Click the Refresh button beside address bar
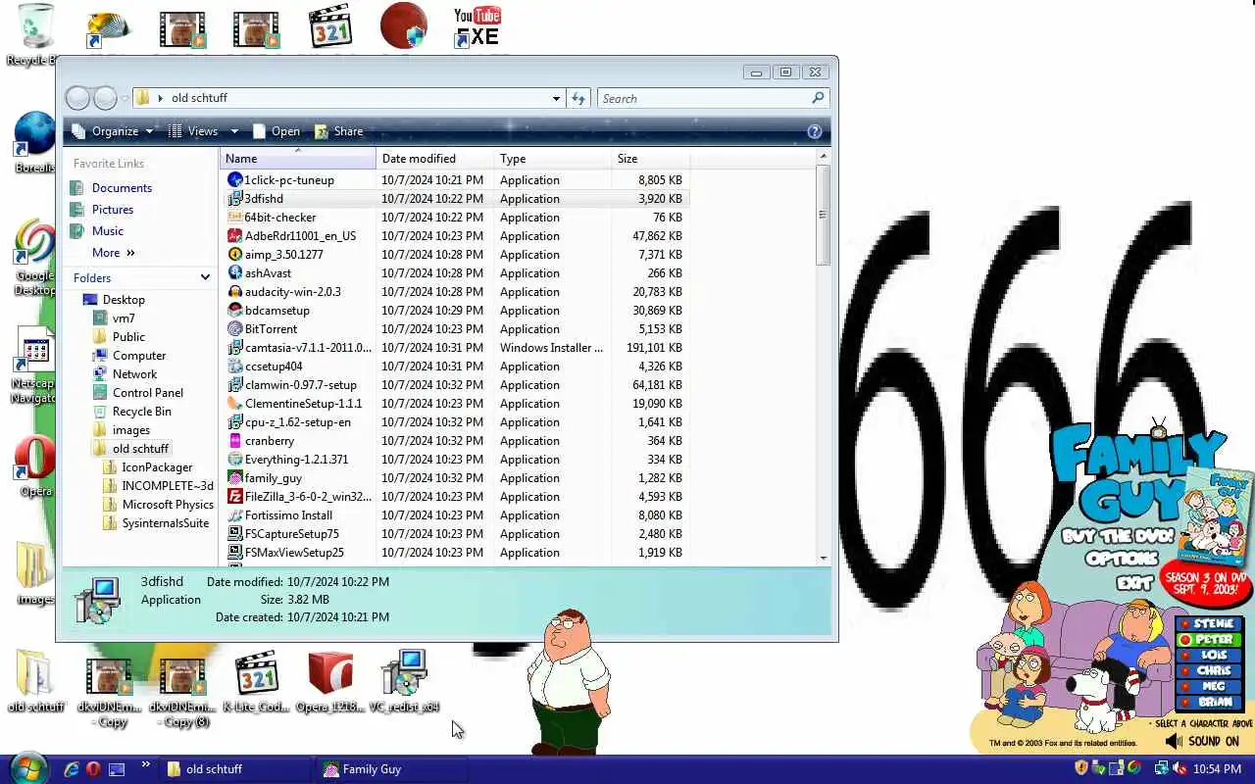Image resolution: width=1255 pixels, height=784 pixels. pyautogui.click(x=578, y=98)
